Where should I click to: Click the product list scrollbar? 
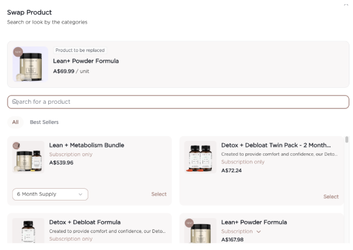pos(347,140)
